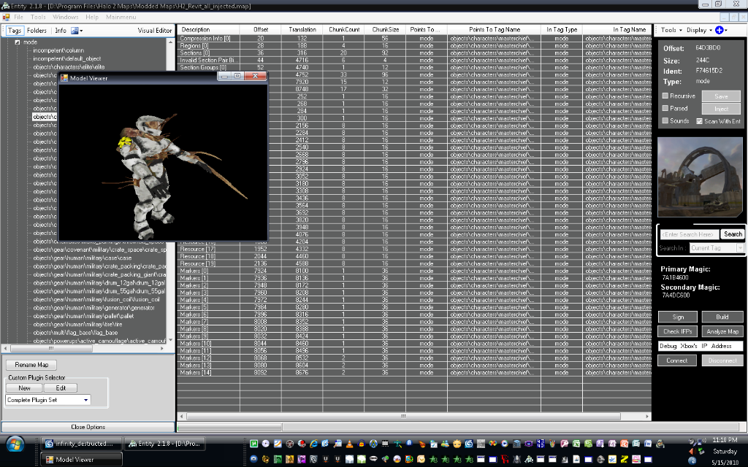
Task: Open the File menu
Action: (18, 18)
